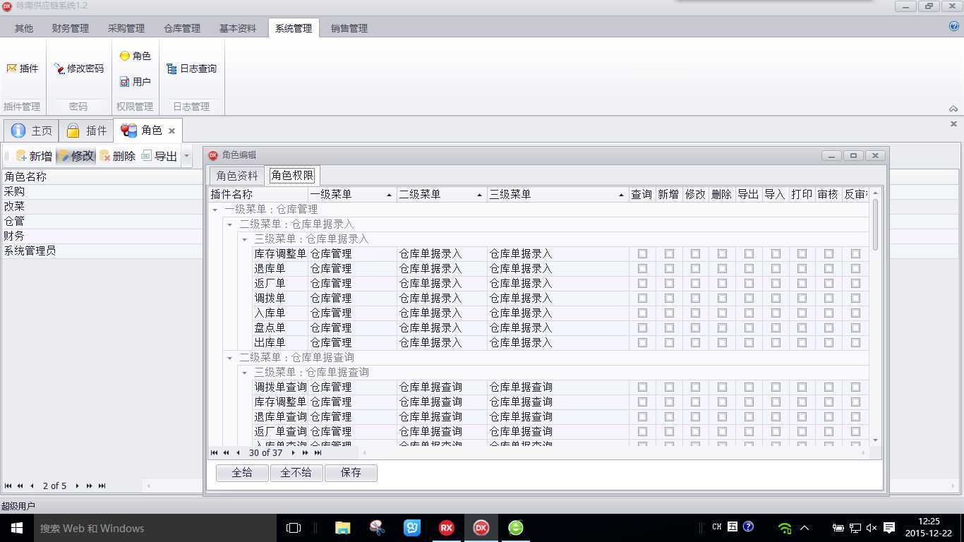Go to next permission record in dialog navigator

[x=293, y=453]
